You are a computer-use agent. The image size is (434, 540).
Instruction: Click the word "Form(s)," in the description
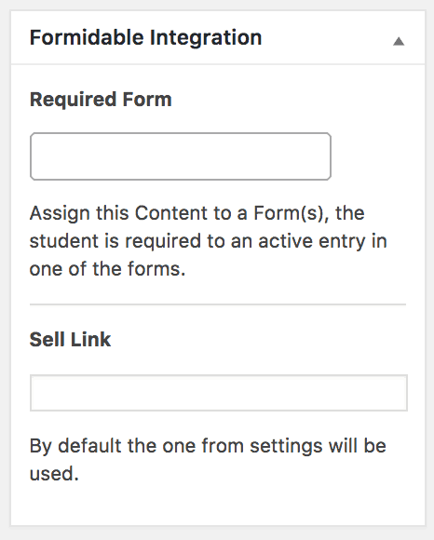pyautogui.click(x=292, y=213)
